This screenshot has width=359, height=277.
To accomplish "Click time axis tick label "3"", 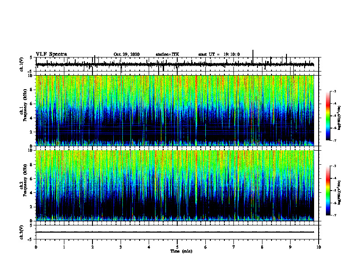I will tap(121, 247).
